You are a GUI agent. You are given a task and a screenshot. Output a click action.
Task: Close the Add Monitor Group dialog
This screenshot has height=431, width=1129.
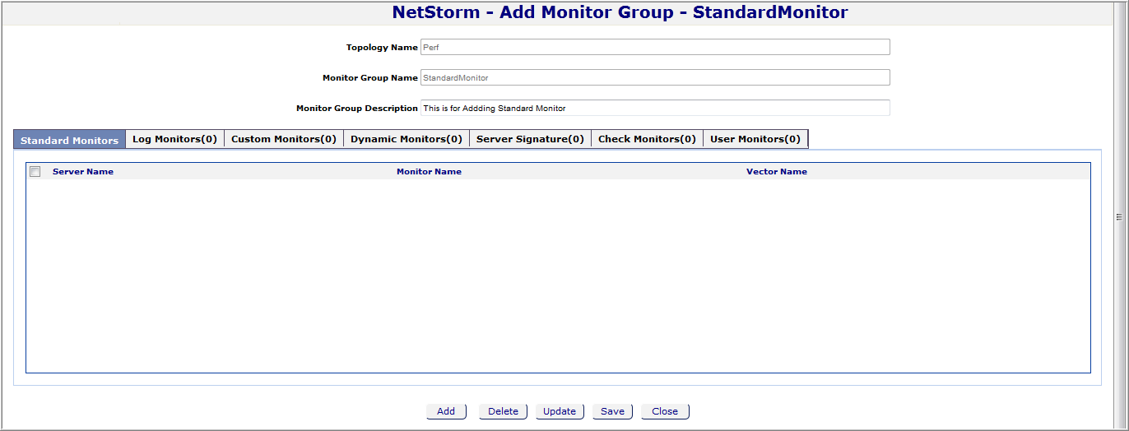coord(665,411)
